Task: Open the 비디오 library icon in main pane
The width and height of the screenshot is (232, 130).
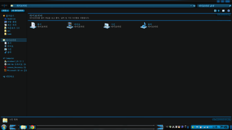Action: [x=70, y=25]
